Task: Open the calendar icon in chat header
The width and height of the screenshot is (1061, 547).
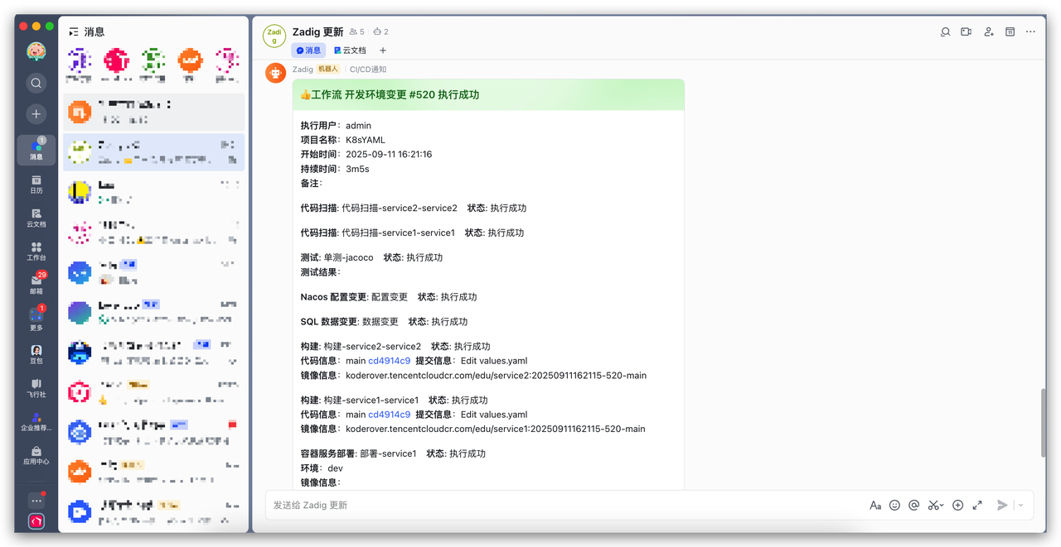Action: [1010, 31]
